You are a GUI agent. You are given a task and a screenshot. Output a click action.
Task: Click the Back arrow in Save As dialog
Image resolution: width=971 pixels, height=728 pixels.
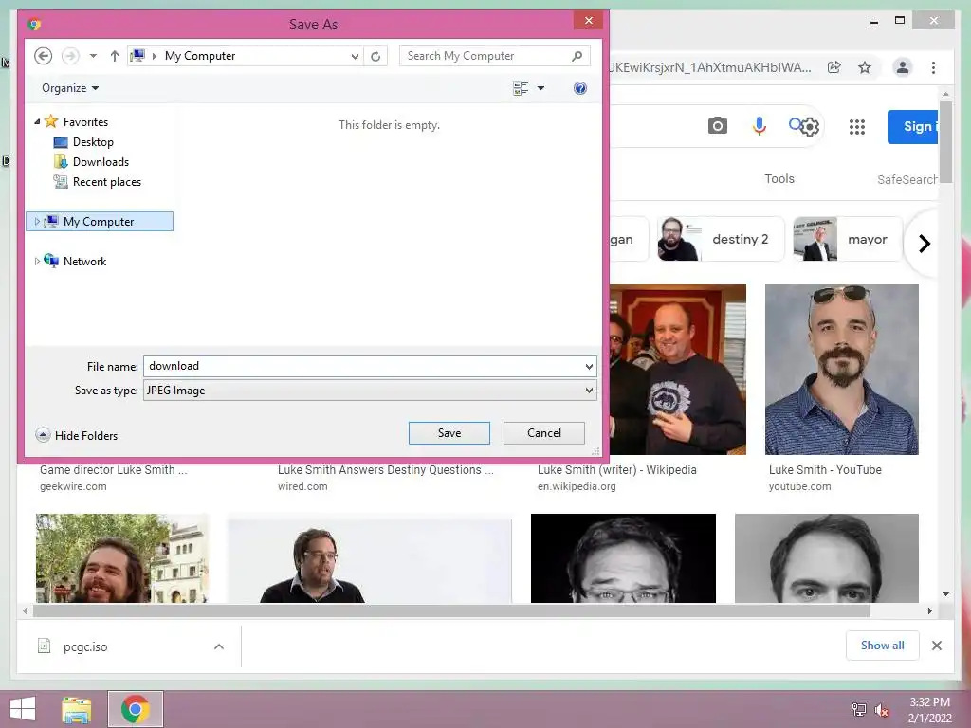pyautogui.click(x=43, y=56)
